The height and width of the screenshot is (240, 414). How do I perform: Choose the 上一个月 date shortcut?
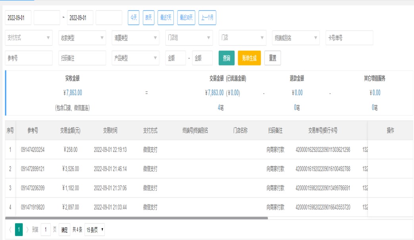click(x=207, y=18)
